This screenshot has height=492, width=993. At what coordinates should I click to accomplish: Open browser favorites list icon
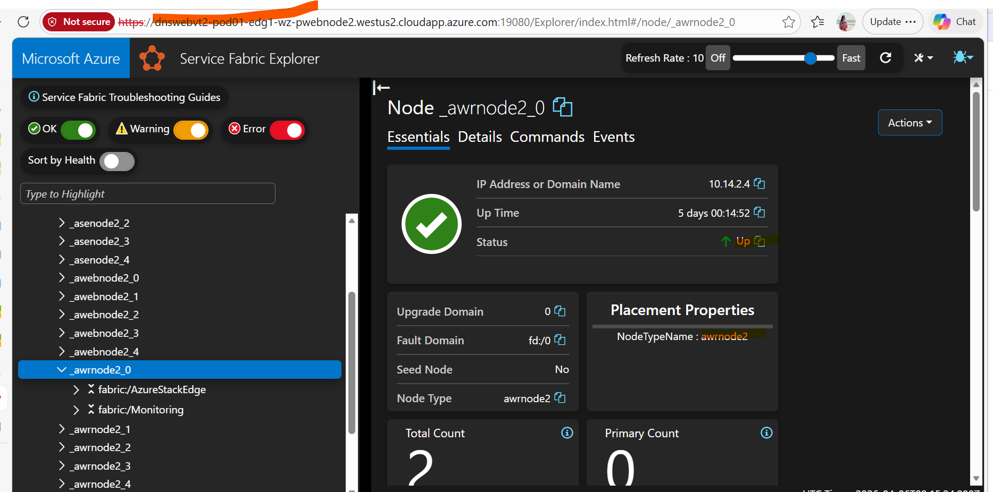point(817,22)
